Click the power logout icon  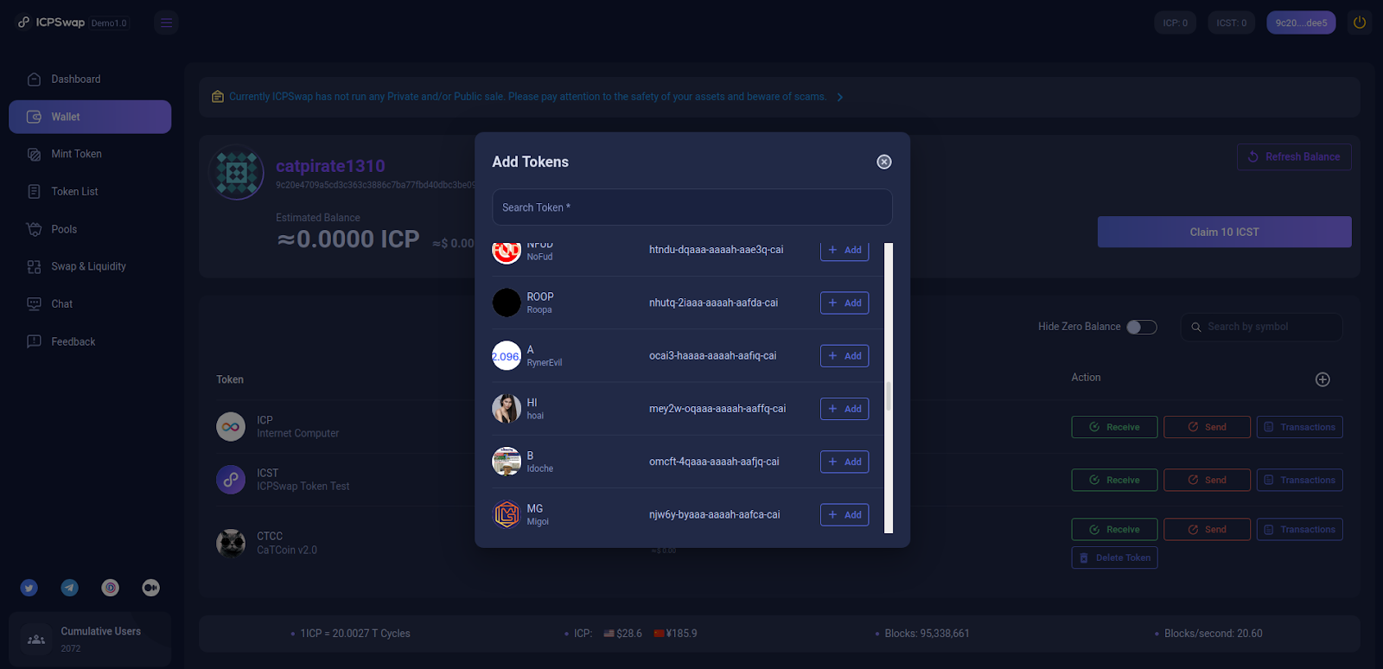(x=1360, y=22)
